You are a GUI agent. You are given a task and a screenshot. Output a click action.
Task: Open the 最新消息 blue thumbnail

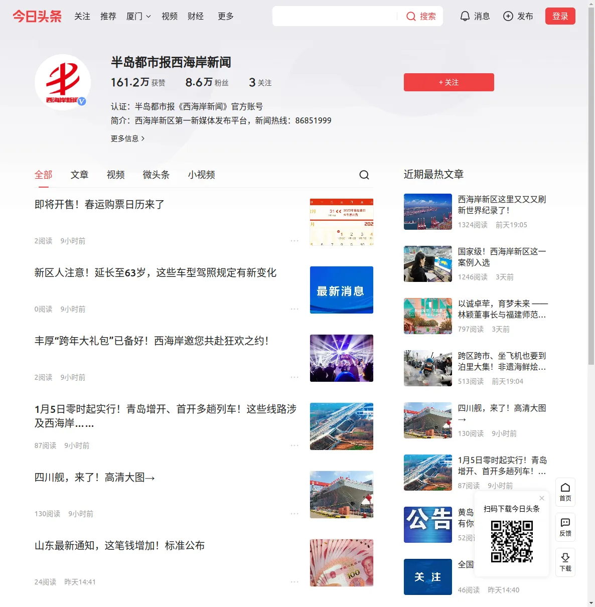click(342, 290)
